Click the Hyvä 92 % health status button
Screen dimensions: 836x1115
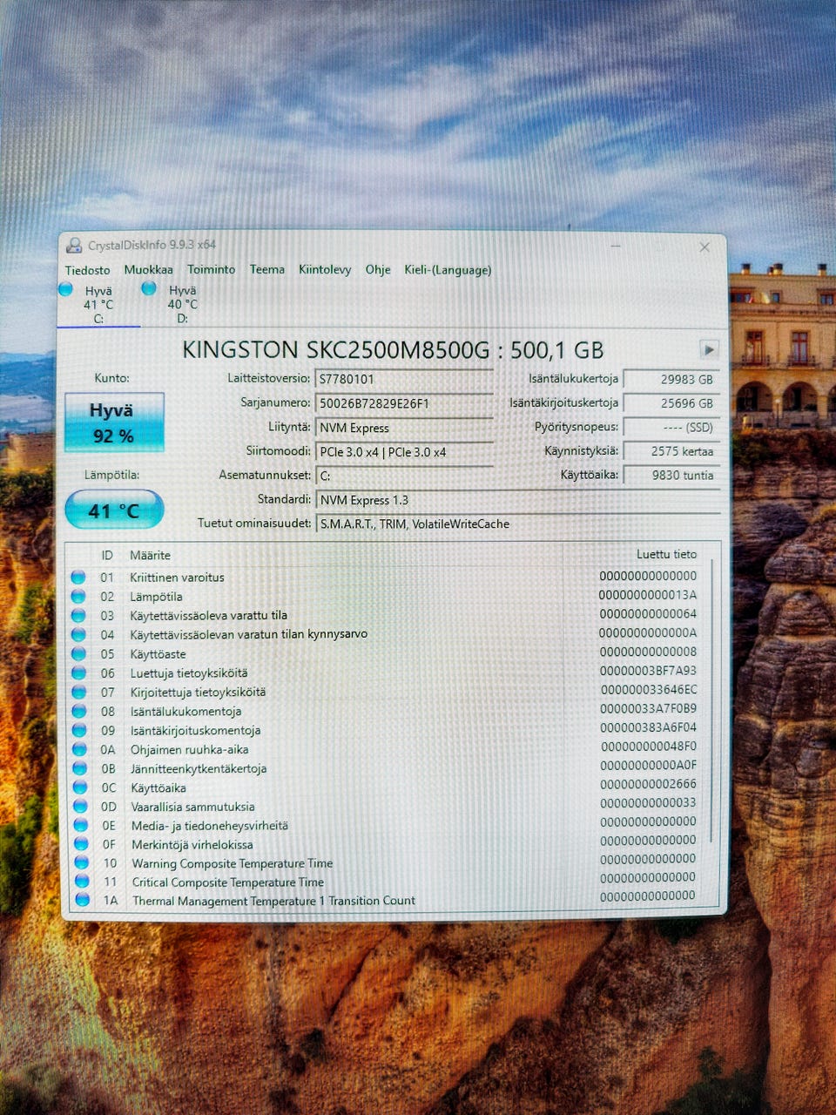point(114,422)
